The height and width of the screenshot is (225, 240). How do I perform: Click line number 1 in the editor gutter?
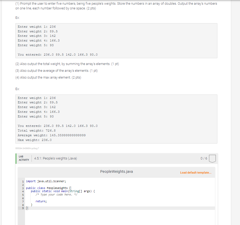[23, 181]
